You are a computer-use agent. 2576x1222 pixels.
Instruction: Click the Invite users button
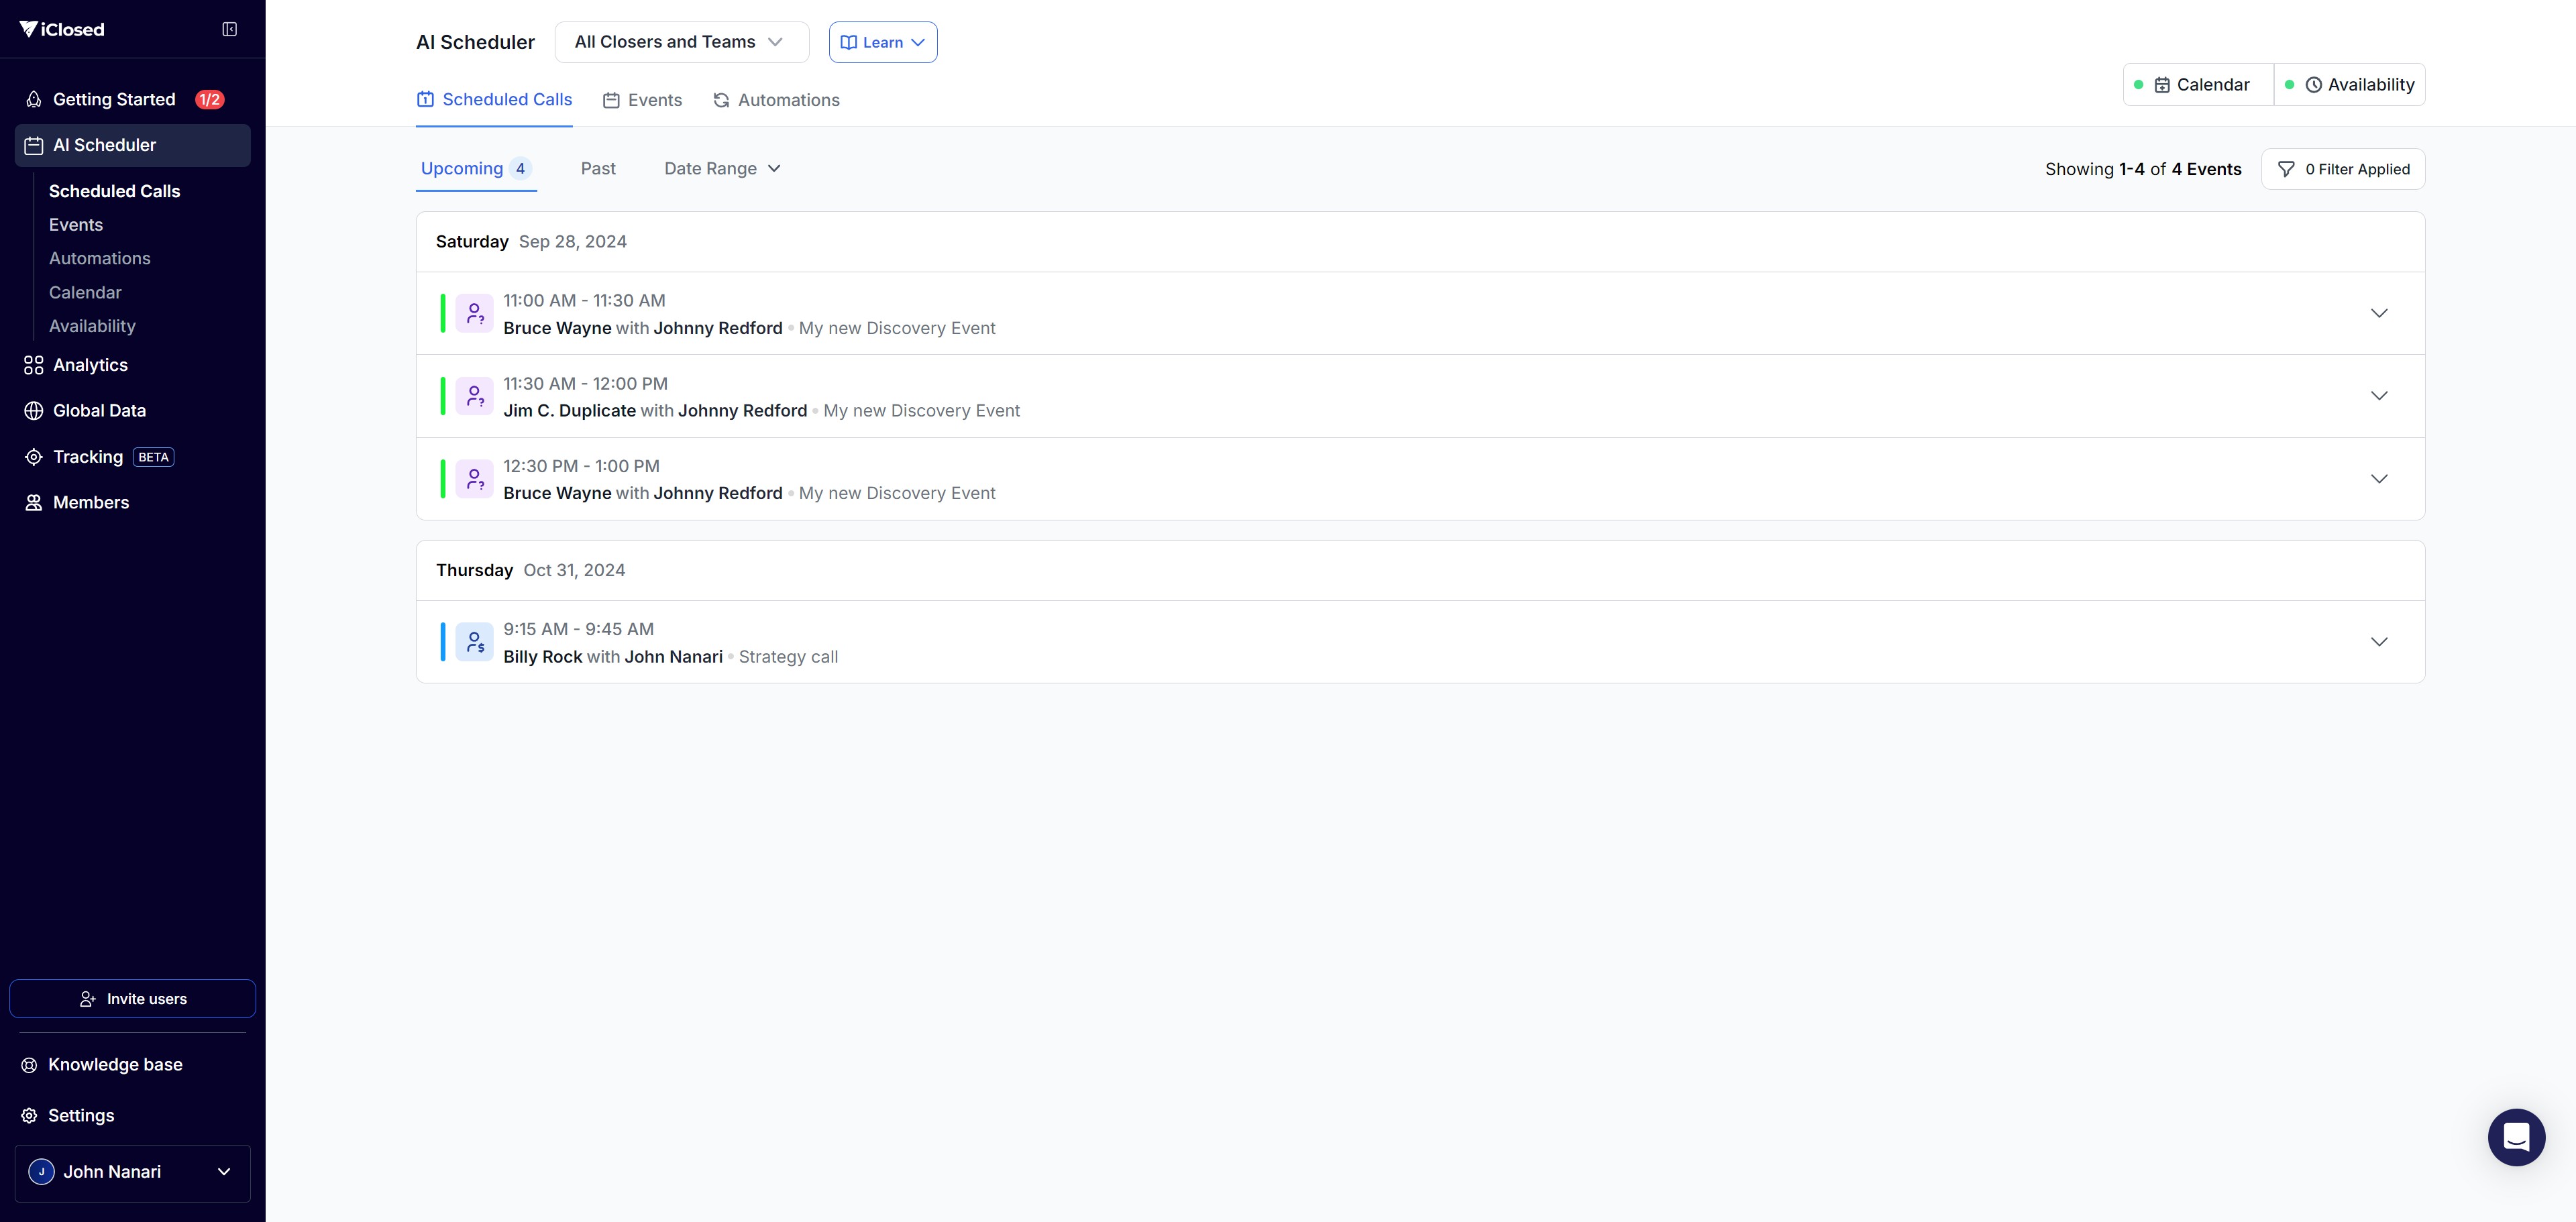[x=132, y=999]
